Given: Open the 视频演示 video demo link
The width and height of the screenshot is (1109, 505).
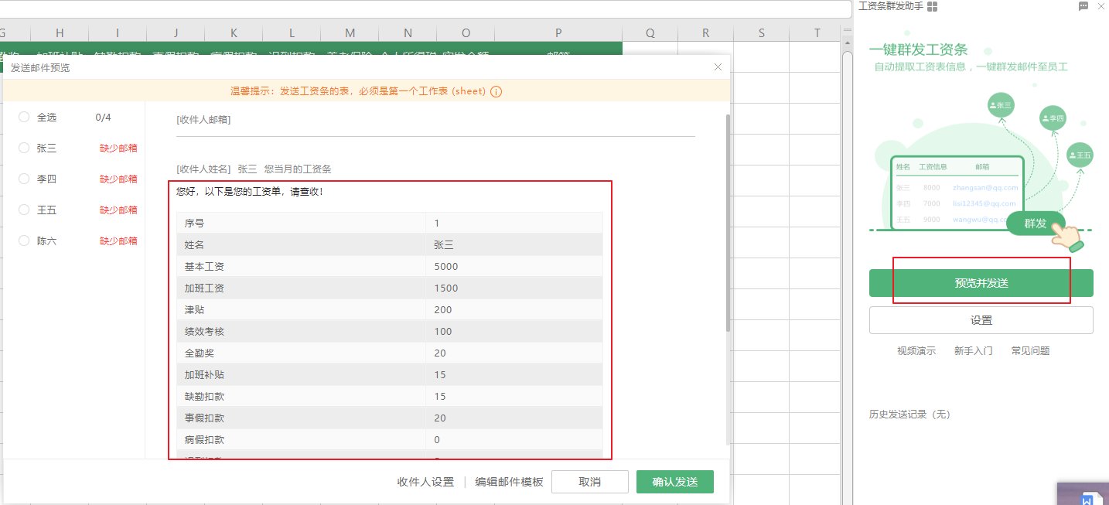Looking at the screenshot, I should point(916,350).
